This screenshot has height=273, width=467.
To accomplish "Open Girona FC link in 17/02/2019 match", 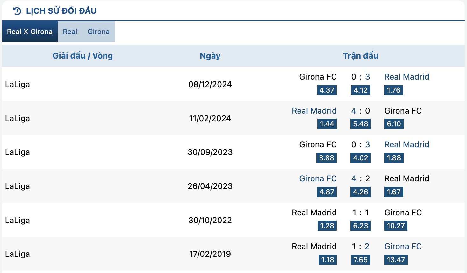I will click(403, 246).
